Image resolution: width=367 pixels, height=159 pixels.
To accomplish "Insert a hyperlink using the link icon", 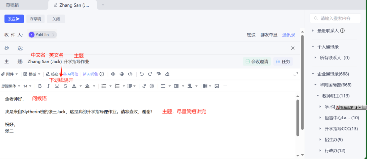I will point(144,86).
